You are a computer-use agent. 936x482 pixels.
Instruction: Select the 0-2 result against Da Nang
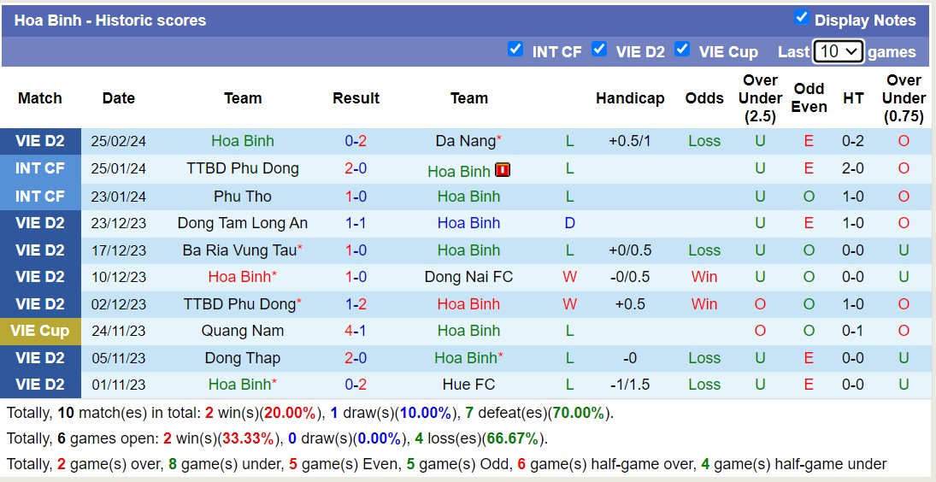pos(356,141)
